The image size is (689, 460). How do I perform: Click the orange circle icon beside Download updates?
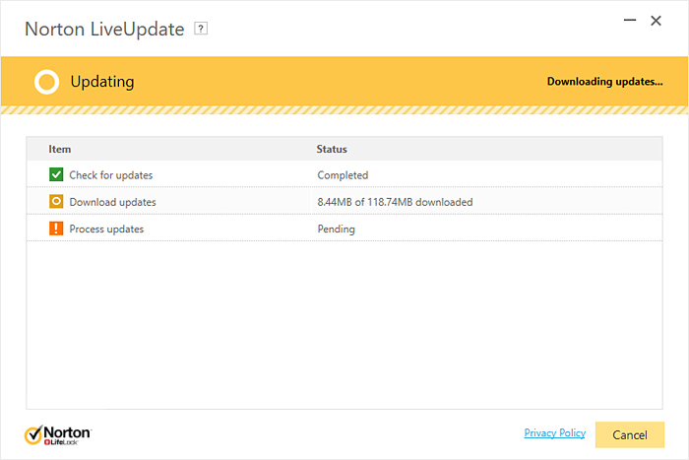pos(56,202)
